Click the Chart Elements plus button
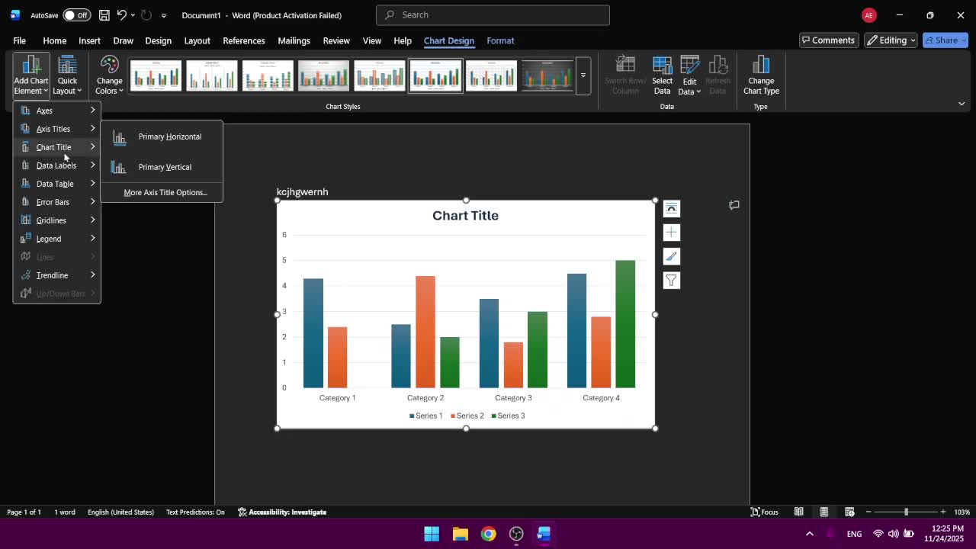 671,232
